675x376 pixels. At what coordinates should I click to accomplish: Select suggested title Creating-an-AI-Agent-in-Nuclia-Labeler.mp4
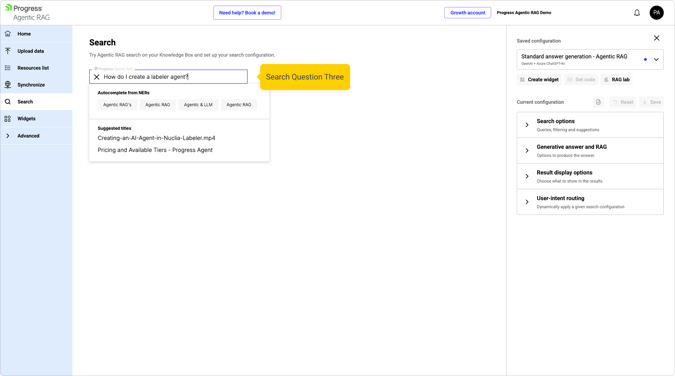[x=156, y=138]
